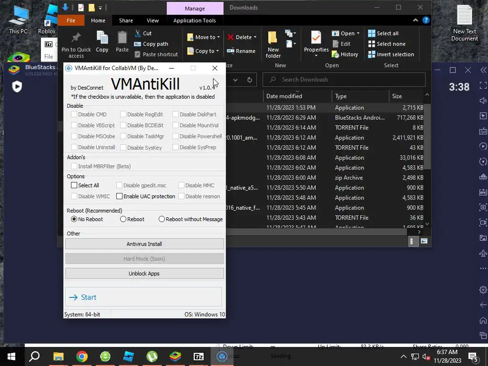Image resolution: width=488 pixels, height=366 pixels.
Task: Click Select none in the ribbon
Action: pos(387,44)
